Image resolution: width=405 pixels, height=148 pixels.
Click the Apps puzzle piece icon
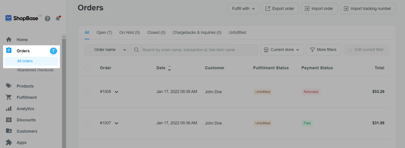point(9,142)
